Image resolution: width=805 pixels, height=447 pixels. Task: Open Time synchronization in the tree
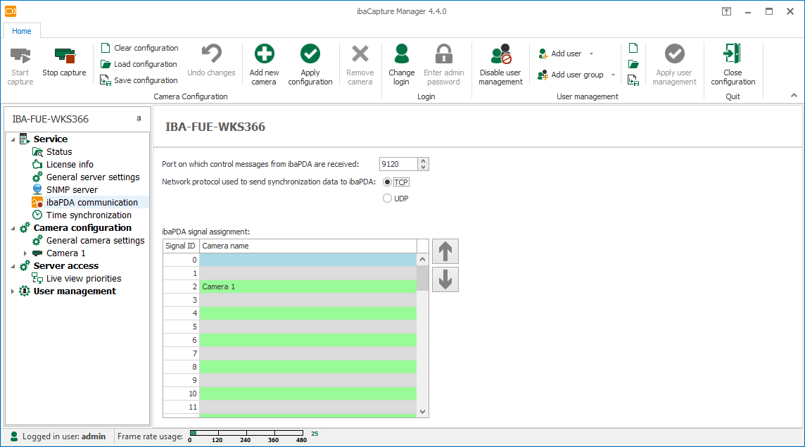click(x=89, y=215)
